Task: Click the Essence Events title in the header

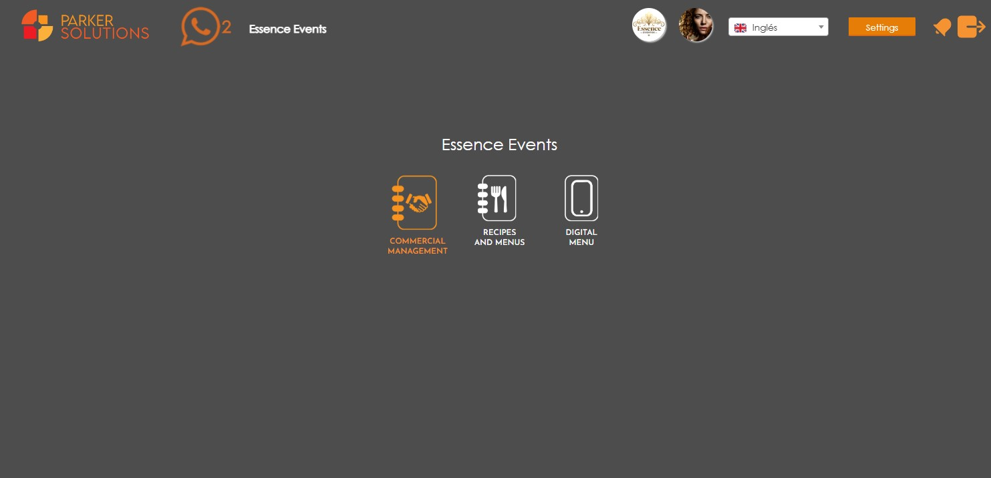Action: tap(287, 29)
